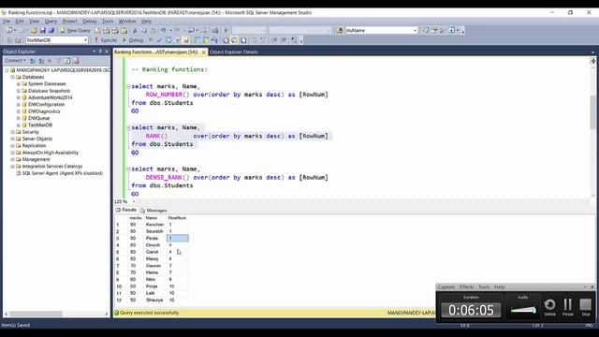
Task: Click the Execute query button
Action: pyautogui.click(x=106, y=40)
